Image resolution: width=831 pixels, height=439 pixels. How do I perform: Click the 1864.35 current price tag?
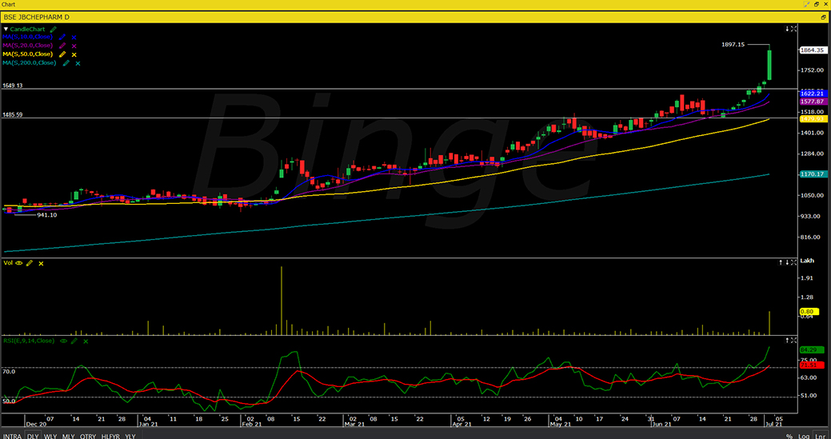pos(813,50)
